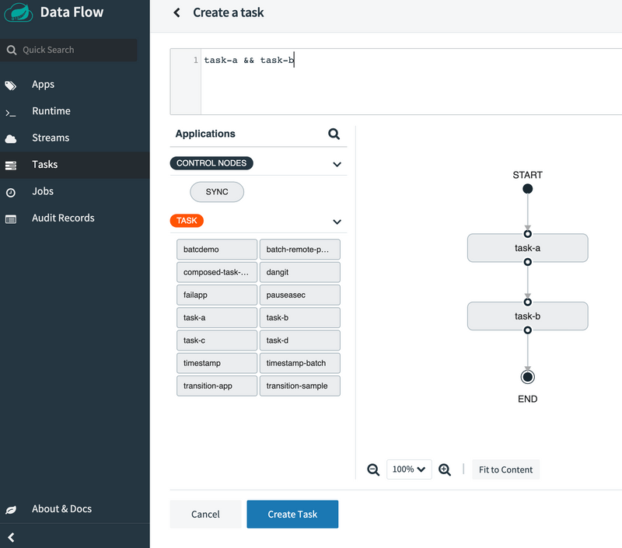Select the dangit application
Viewport: 622px width, 548px height.
click(300, 272)
